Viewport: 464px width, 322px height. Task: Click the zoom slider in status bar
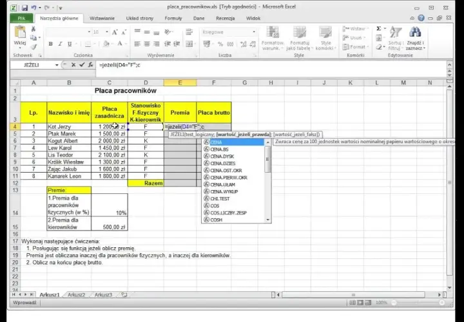[418, 303]
